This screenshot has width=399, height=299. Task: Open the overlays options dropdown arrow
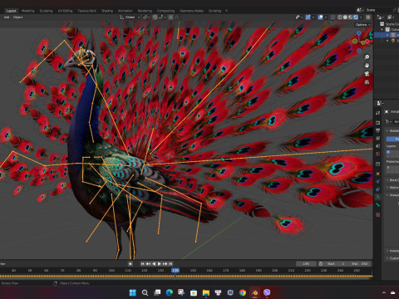click(x=326, y=17)
